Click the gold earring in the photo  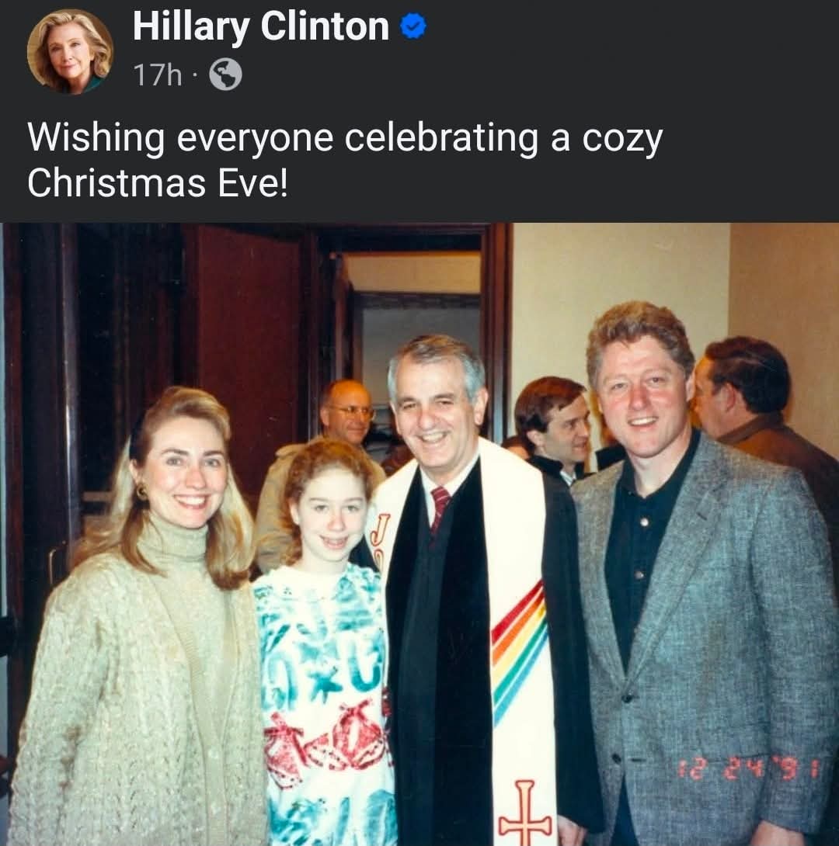pyautogui.click(x=141, y=491)
